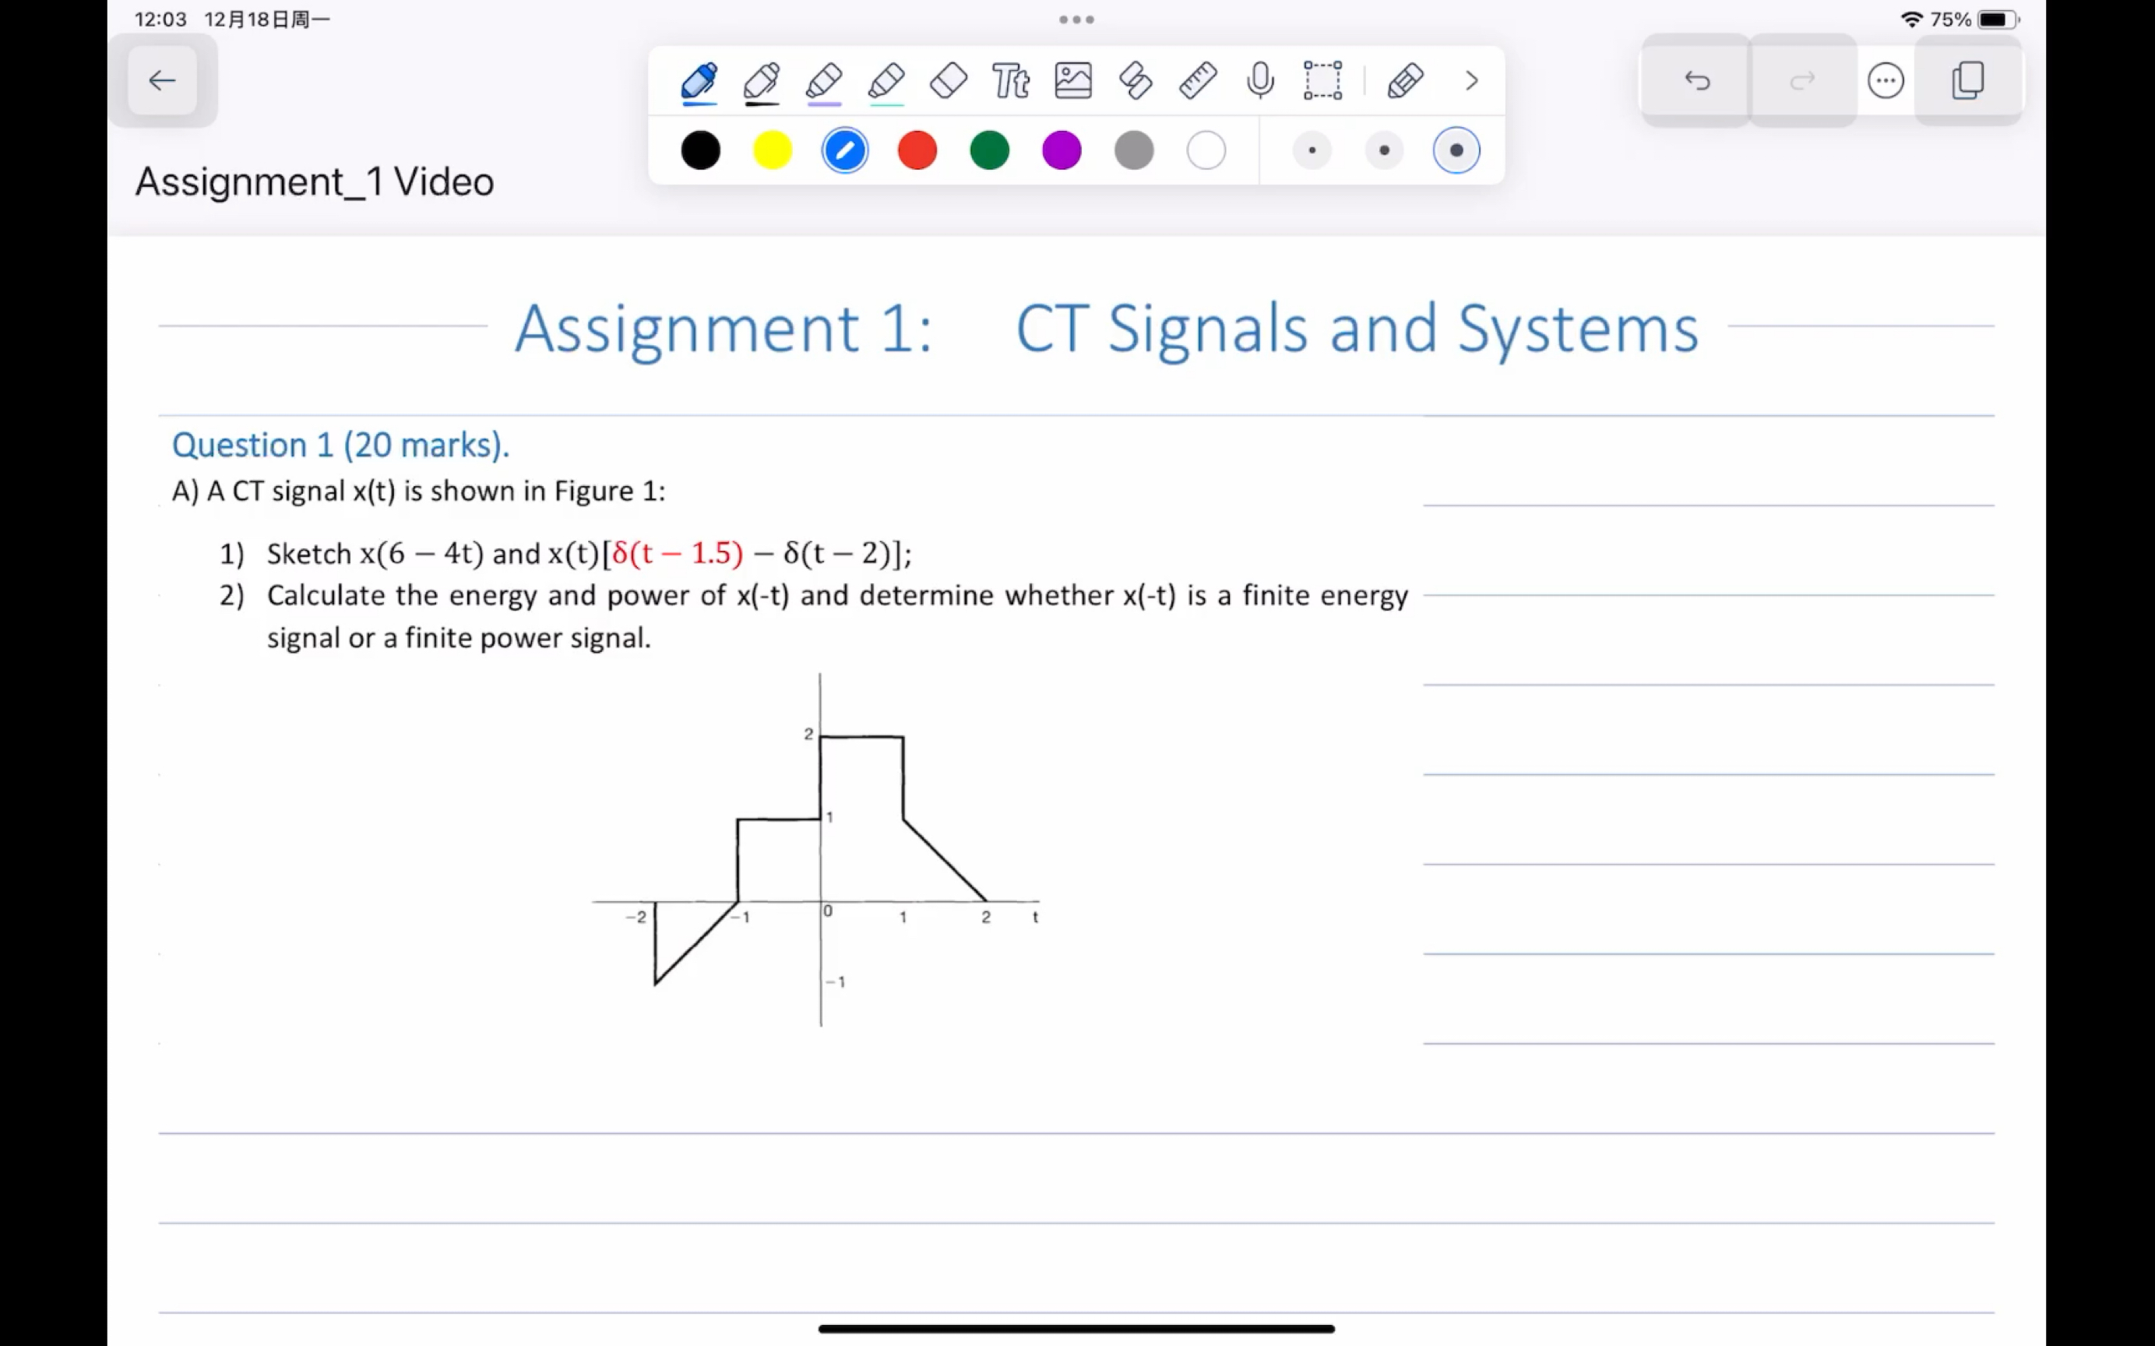Viewport: 2155px width, 1346px height.
Task: Toggle the large dot brush size
Action: tap(1454, 150)
